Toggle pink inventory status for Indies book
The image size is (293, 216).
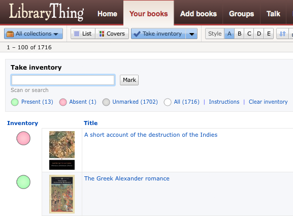coord(23,138)
